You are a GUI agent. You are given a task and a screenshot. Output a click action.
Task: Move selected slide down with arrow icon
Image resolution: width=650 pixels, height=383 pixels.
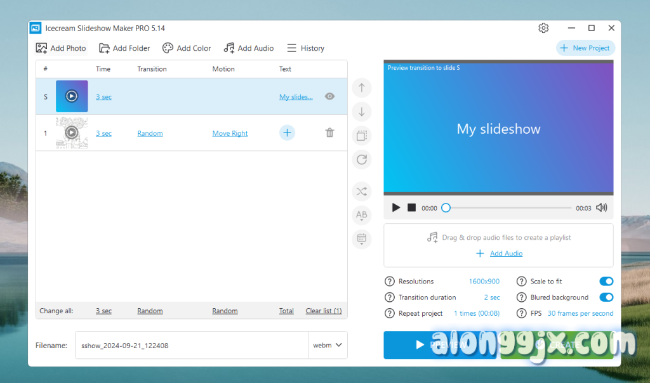[362, 112]
